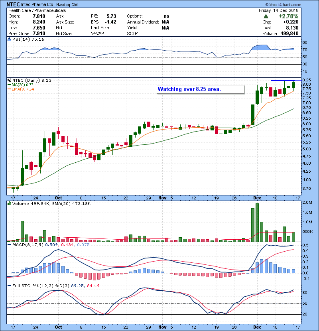Select the 'Watching over 8.25 area.' annotation box

coord(200,89)
